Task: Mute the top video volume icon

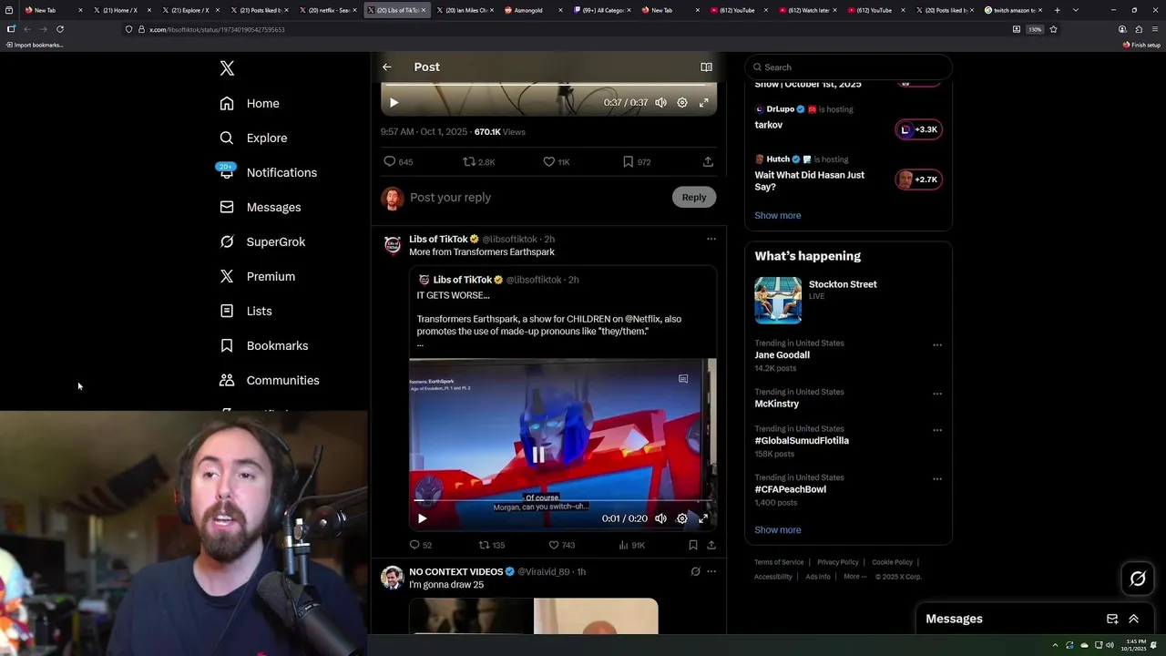Action: [660, 103]
